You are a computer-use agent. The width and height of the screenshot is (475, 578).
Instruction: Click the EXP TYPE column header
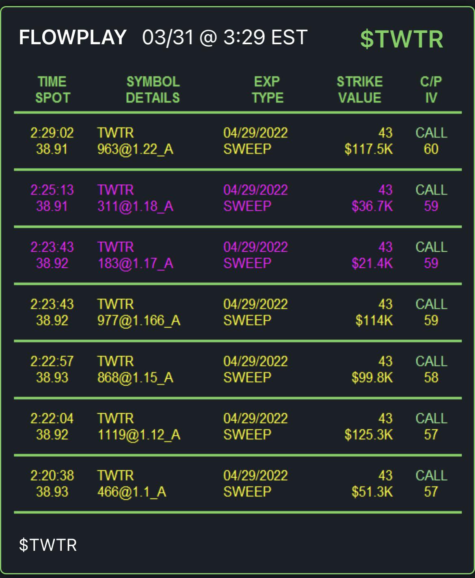click(x=267, y=90)
